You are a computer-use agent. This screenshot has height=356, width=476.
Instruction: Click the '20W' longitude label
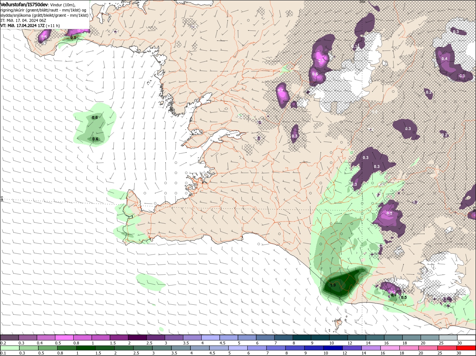[362, 2]
